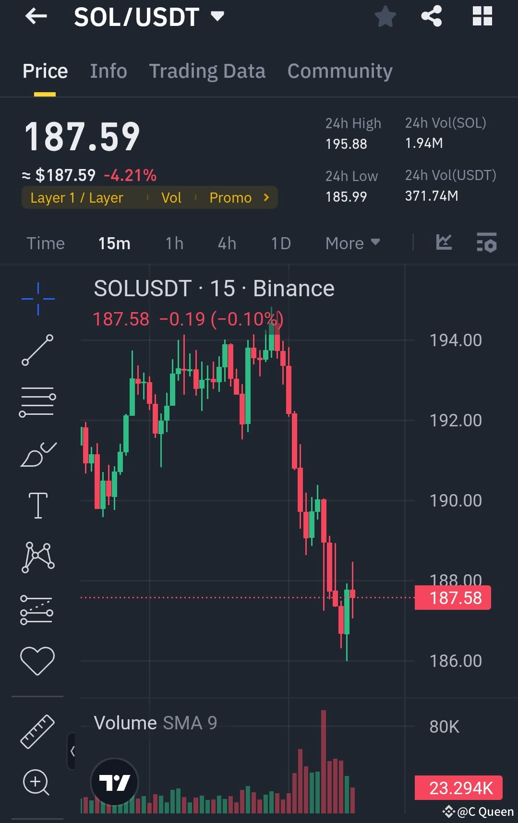Select the crosshair cursor tool
This screenshot has width=518, height=823.
(37, 298)
